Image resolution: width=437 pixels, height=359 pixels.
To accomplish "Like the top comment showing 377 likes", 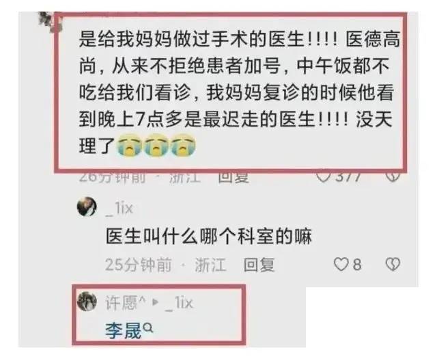I will (324, 177).
